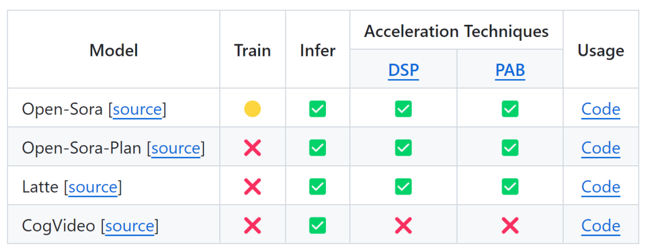Open the Code link for Open-Sora
The height and width of the screenshot is (251, 658).
click(601, 109)
